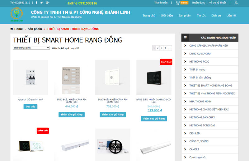Open the black RD-SC04 panel thumbnail

[x=154, y=77]
